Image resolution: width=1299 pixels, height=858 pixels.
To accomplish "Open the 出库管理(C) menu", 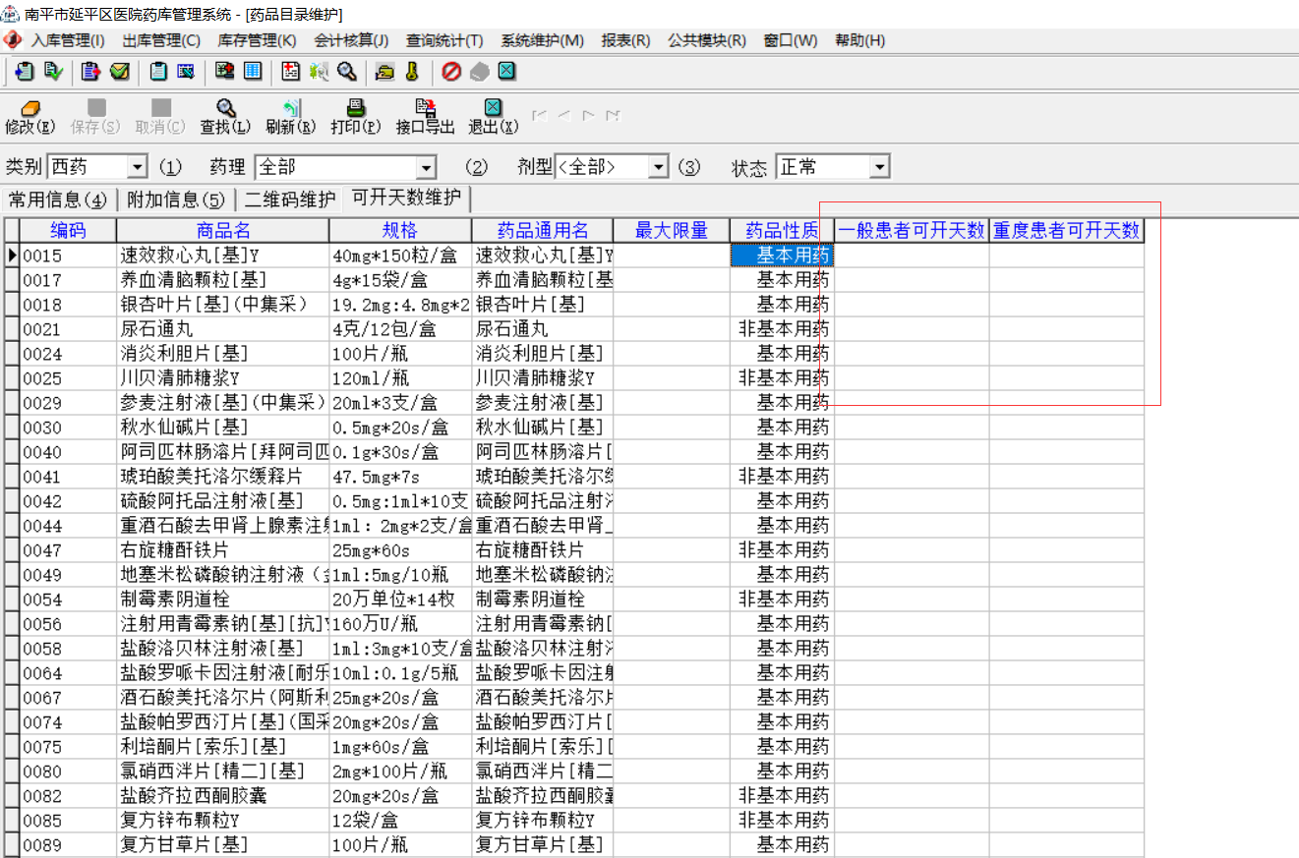I will (161, 40).
